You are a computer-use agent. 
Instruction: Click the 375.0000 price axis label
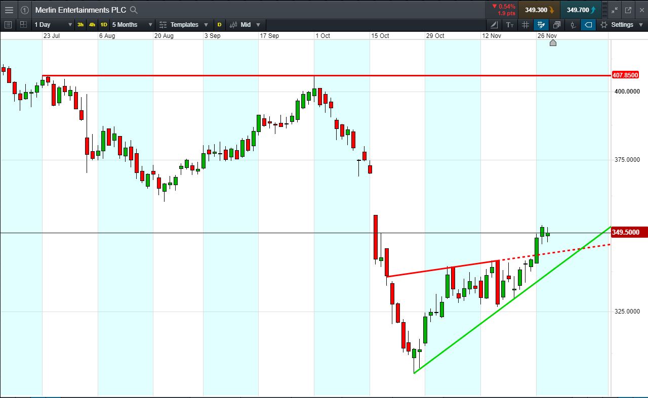(x=628, y=160)
